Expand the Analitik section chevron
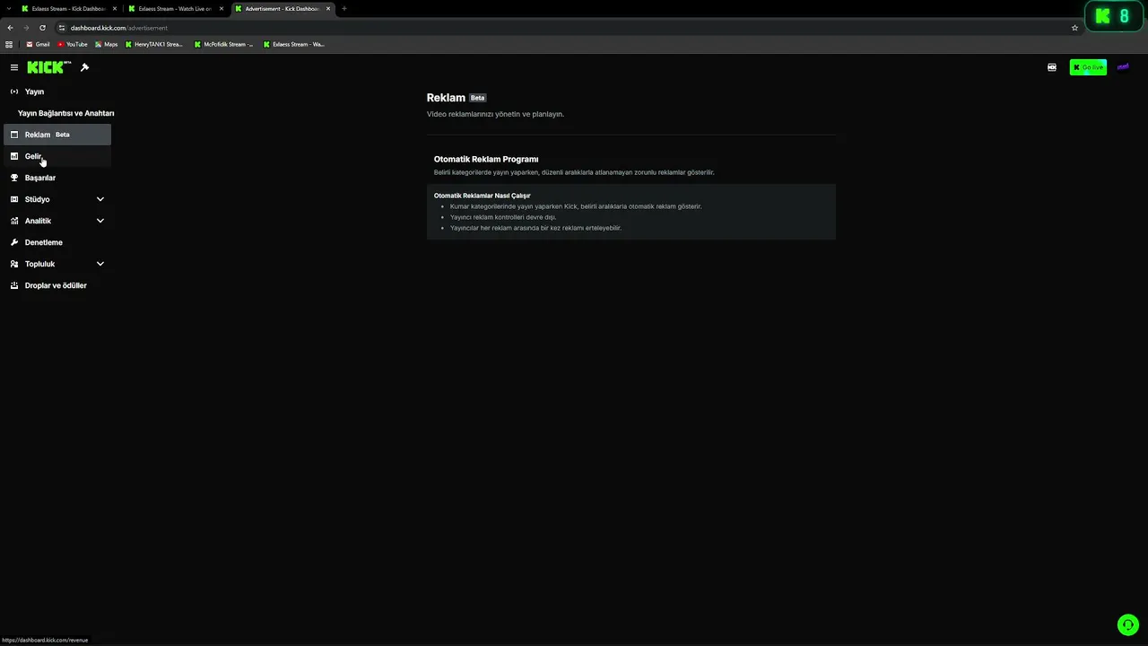 click(x=100, y=221)
